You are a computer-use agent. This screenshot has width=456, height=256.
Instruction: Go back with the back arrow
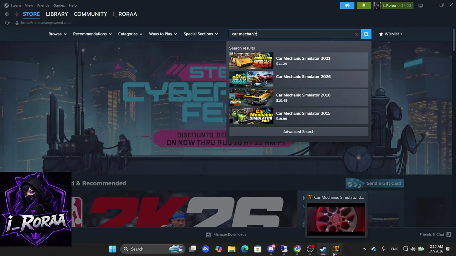point(7,14)
